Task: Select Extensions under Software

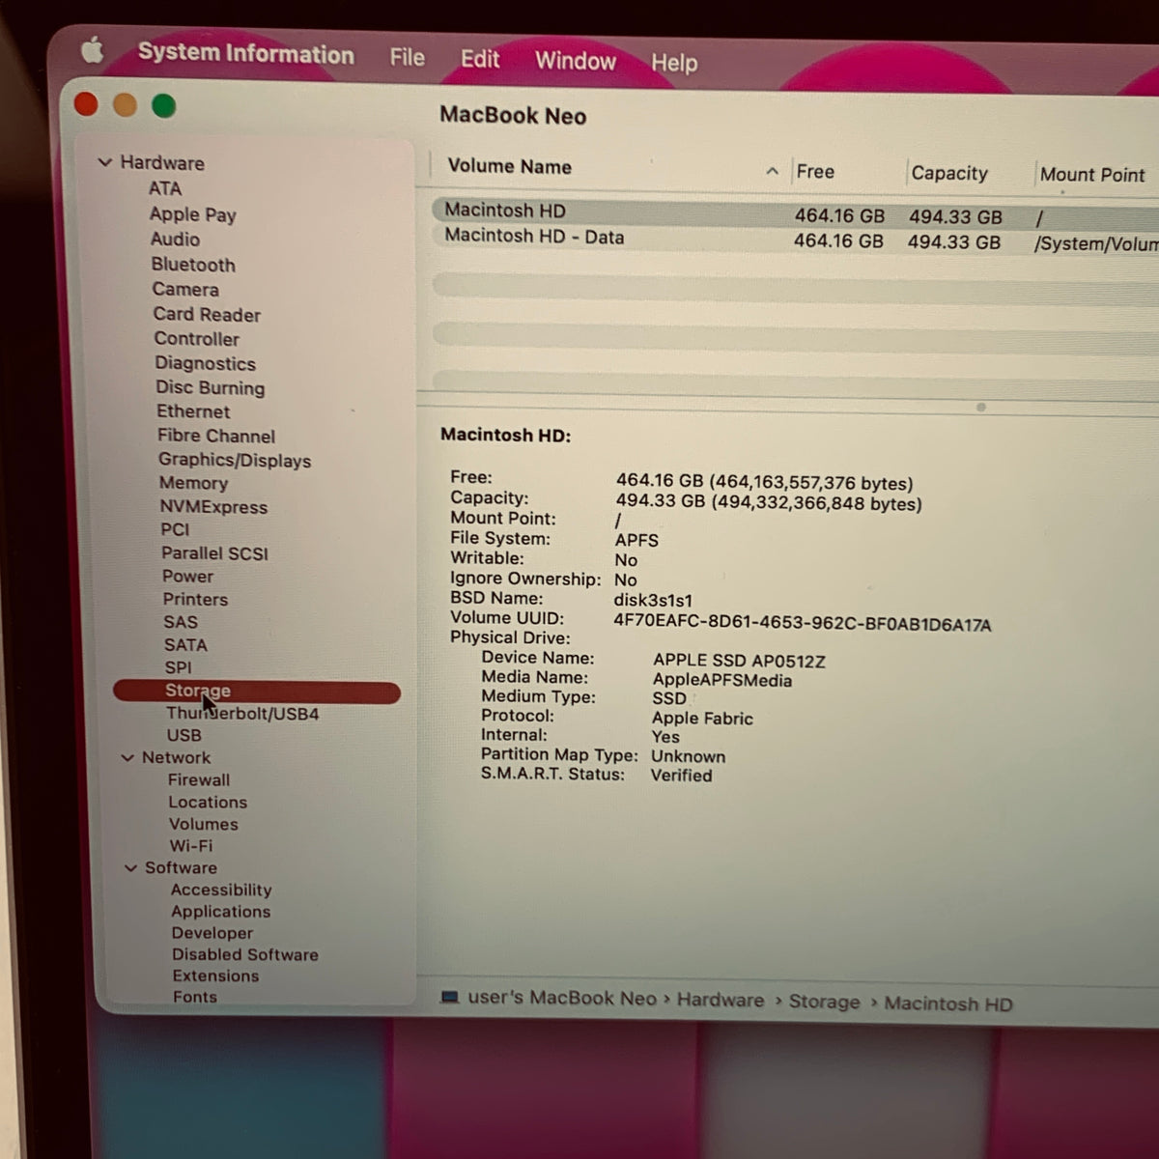Action: click(215, 976)
